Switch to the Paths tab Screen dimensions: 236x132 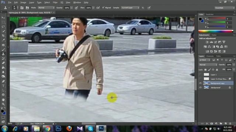[218, 56]
